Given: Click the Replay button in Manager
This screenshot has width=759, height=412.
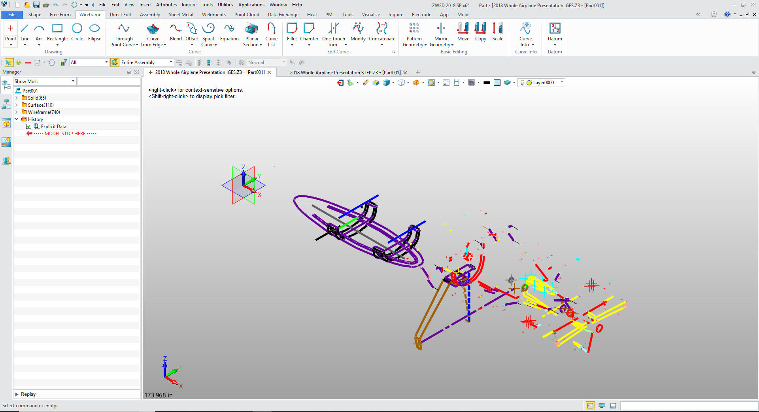Looking at the screenshot, I should click(28, 394).
